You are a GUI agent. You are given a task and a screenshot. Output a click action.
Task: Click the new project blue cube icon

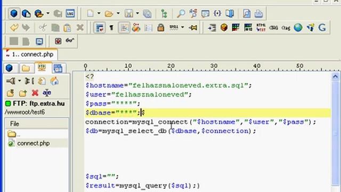pos(14,13)
